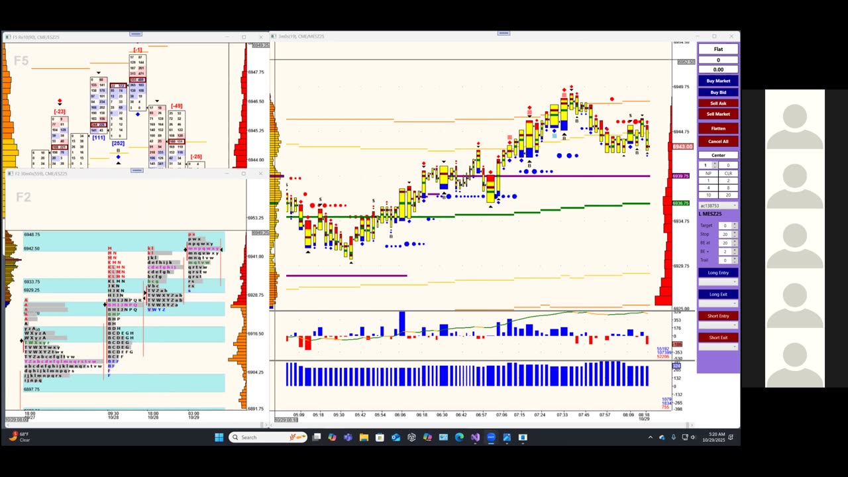
Task: Adjust the order quantity spinner
Action: [x=714, y=165]
